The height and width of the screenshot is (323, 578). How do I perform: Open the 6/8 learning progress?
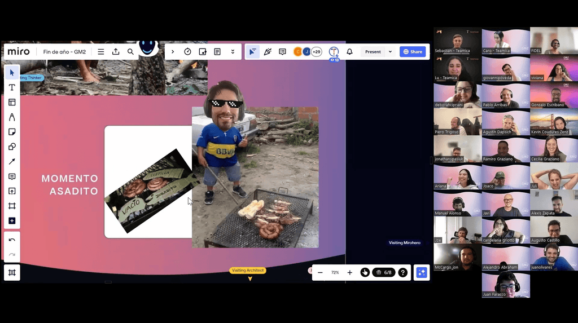click(384, 272)
